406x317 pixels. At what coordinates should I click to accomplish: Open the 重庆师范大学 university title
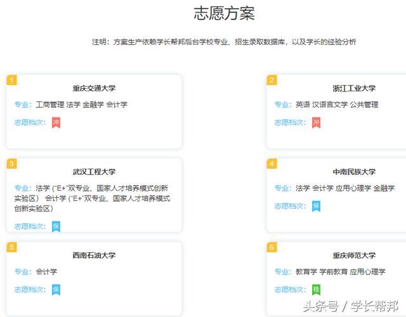click(x=354, y=256)
